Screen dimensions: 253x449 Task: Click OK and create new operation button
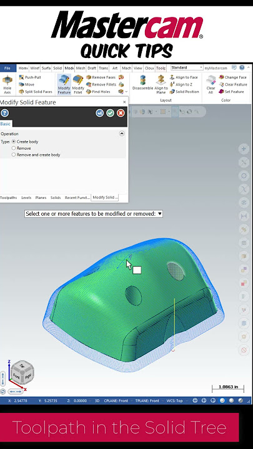99,113
